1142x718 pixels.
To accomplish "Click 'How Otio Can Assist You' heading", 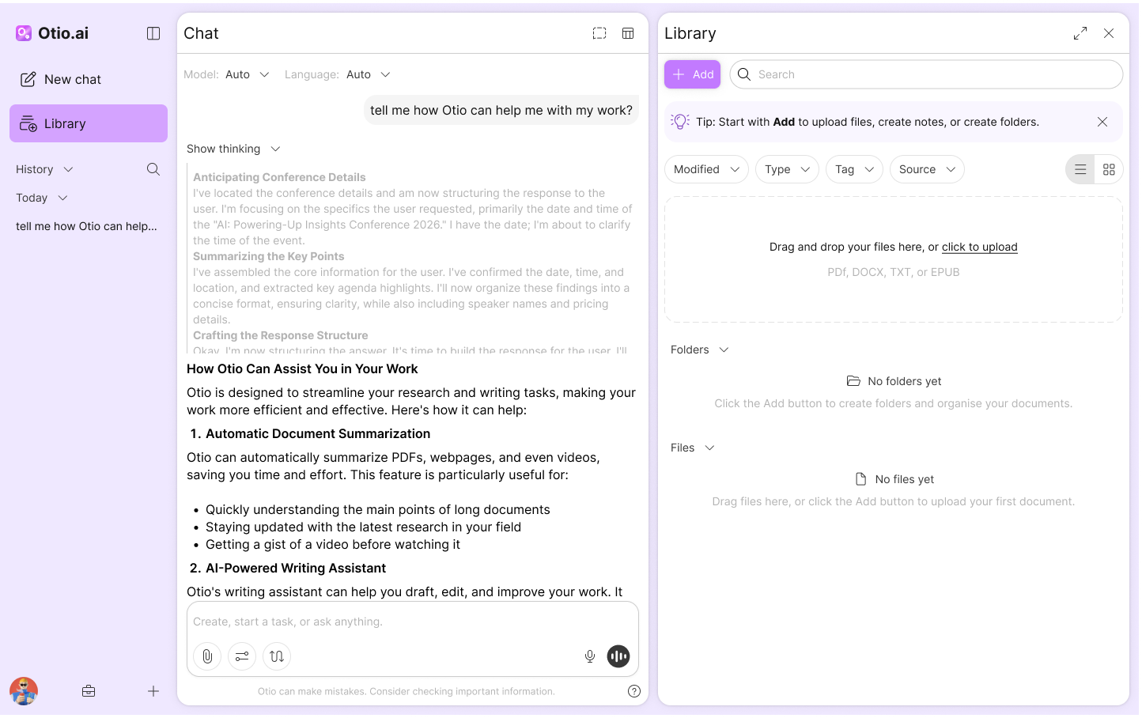I will [302, 368].
